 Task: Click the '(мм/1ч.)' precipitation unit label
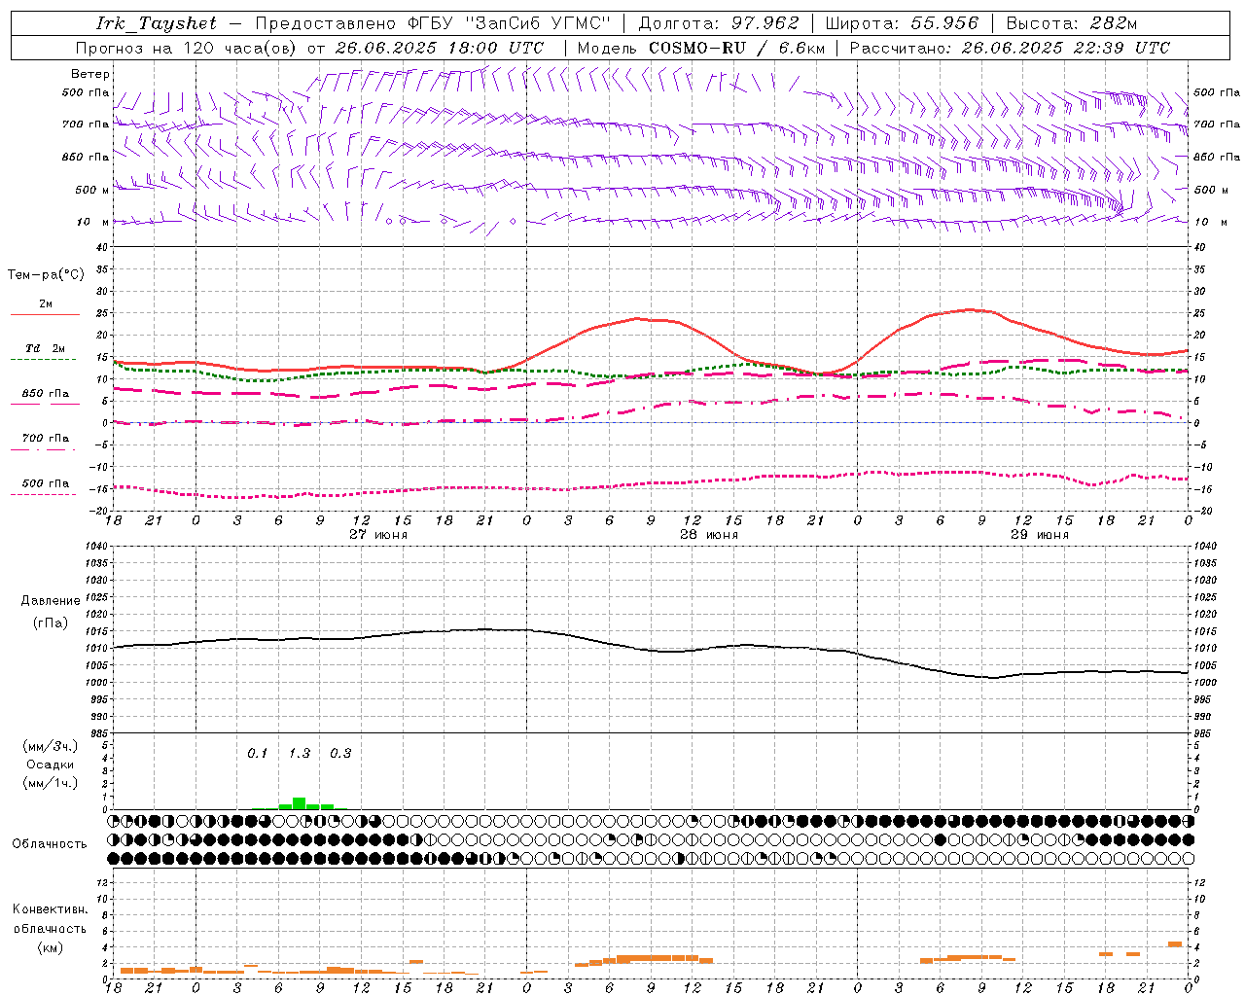(x=50, y=783)
